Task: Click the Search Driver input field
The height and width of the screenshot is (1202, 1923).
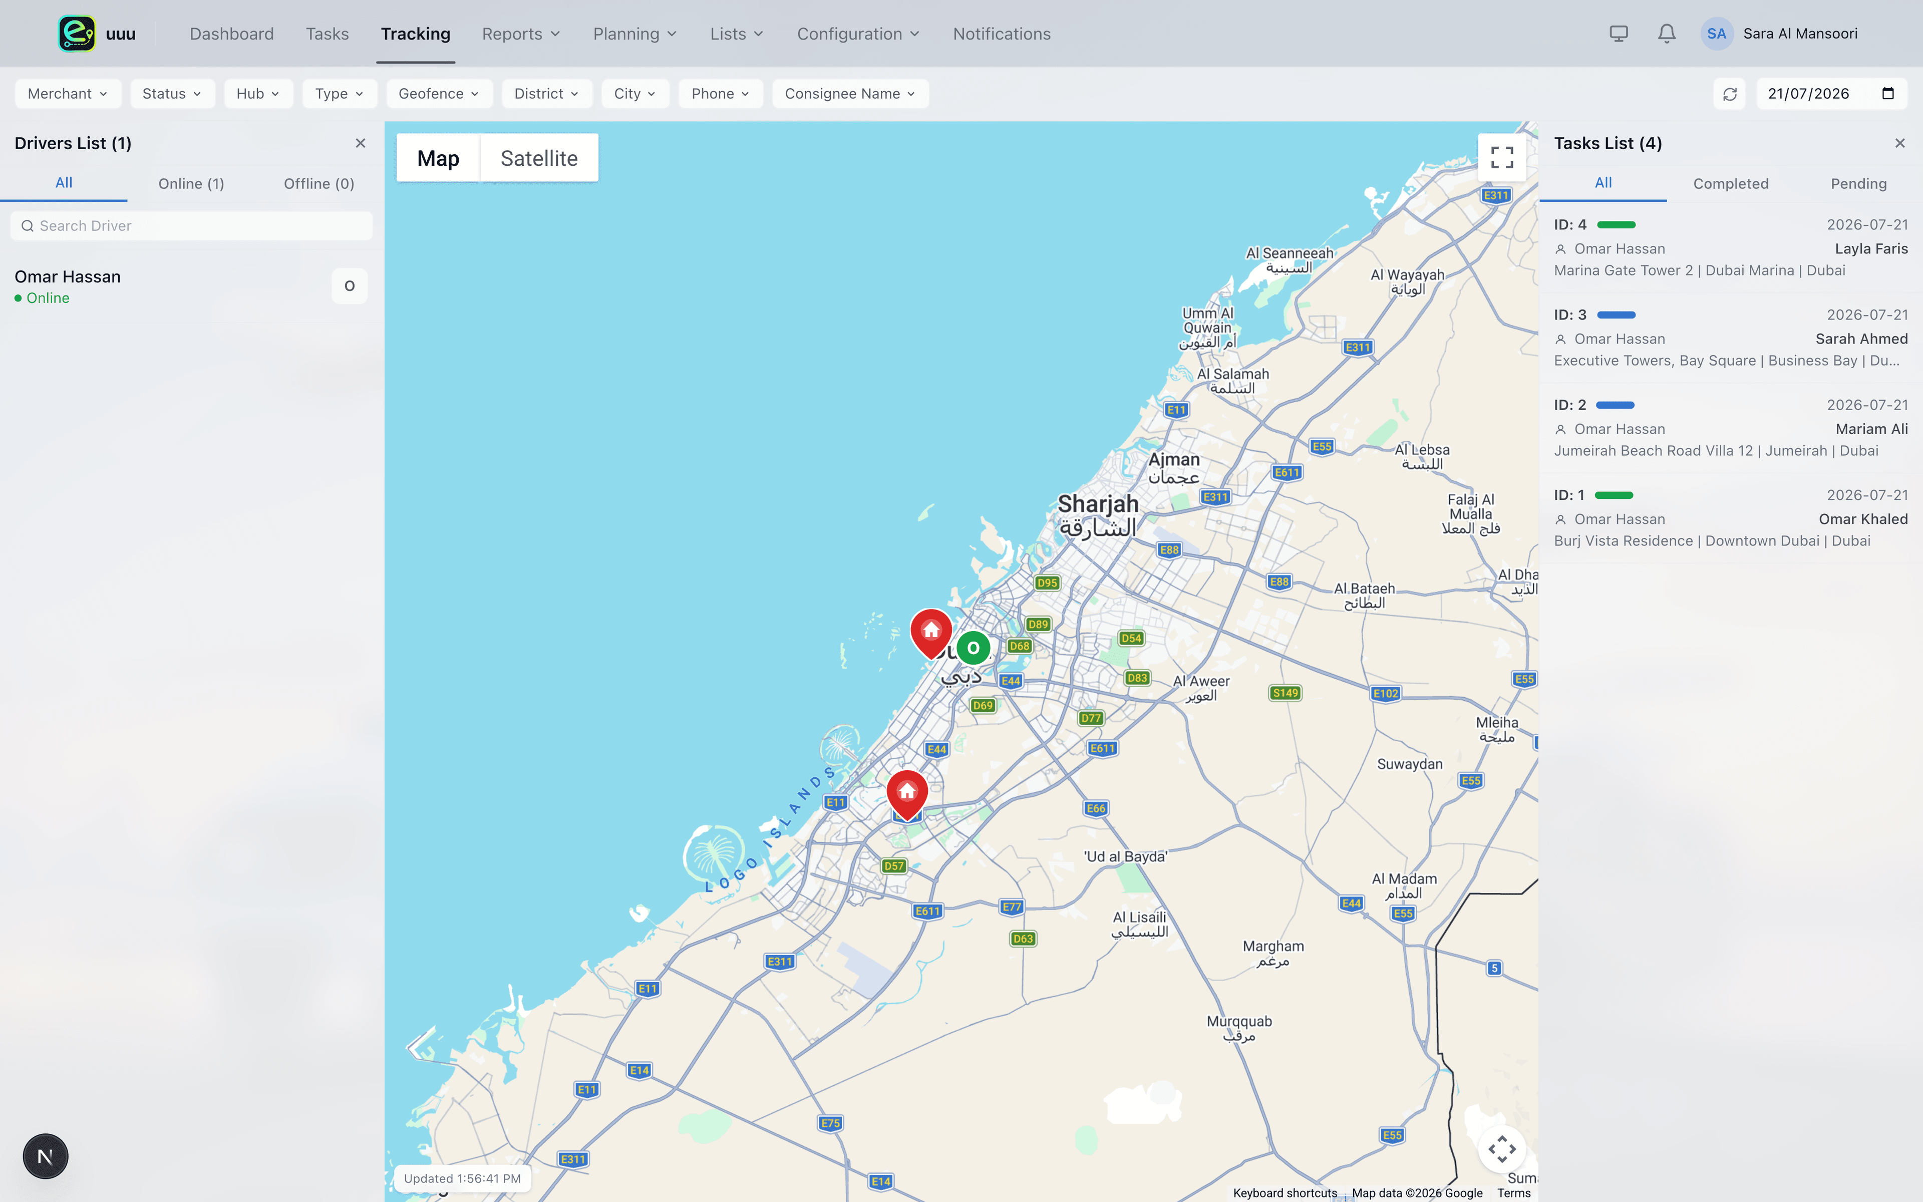Action: [x=191, y=226]
